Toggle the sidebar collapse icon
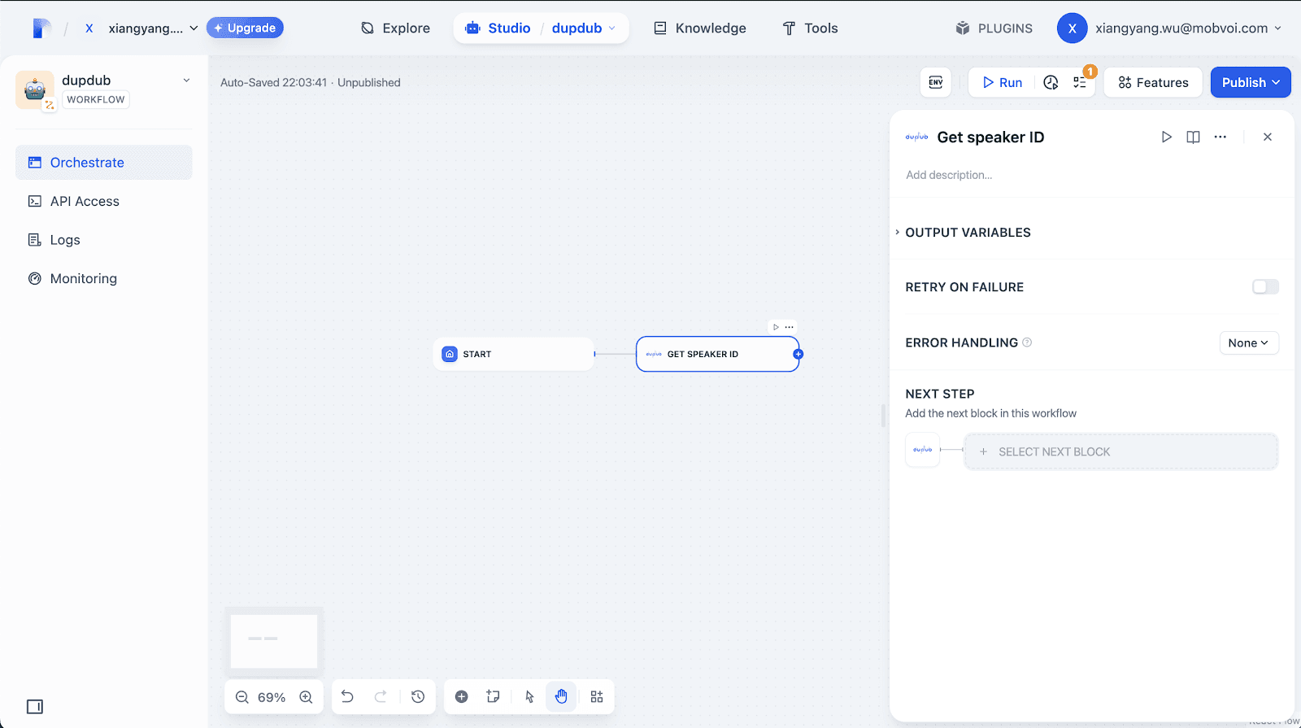Image resolution: width=1301 pixels, height=728 pixels. [35, 706]
